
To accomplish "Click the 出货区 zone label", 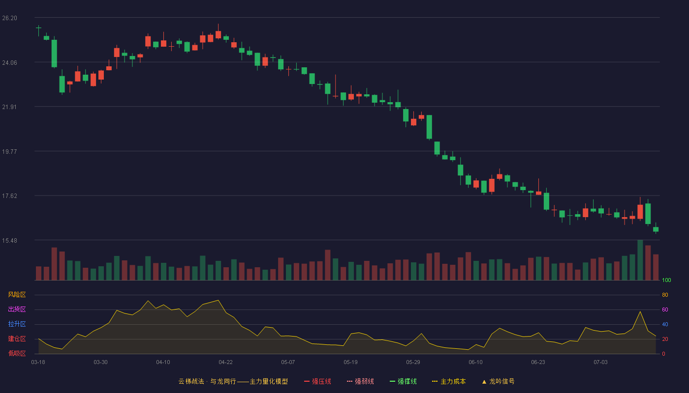I will point(17,309).
